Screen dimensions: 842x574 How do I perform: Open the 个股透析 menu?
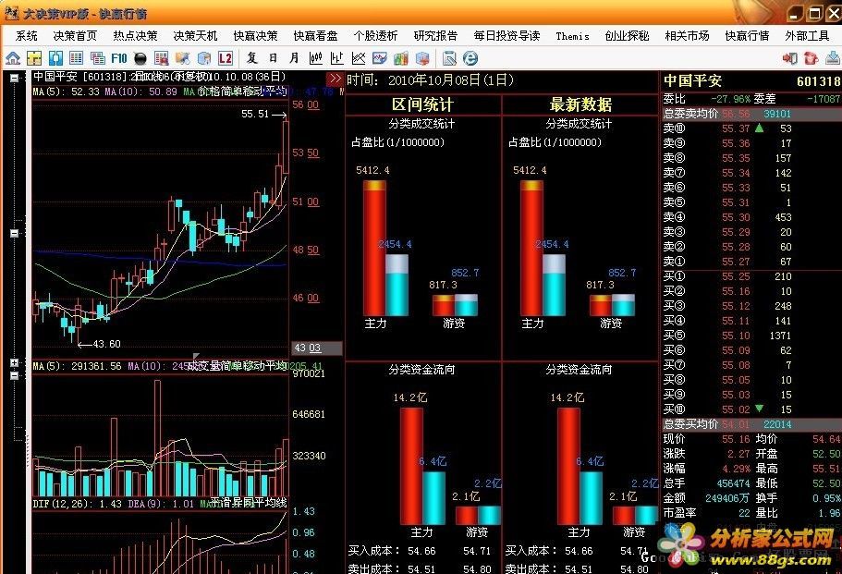coord(375,36)
